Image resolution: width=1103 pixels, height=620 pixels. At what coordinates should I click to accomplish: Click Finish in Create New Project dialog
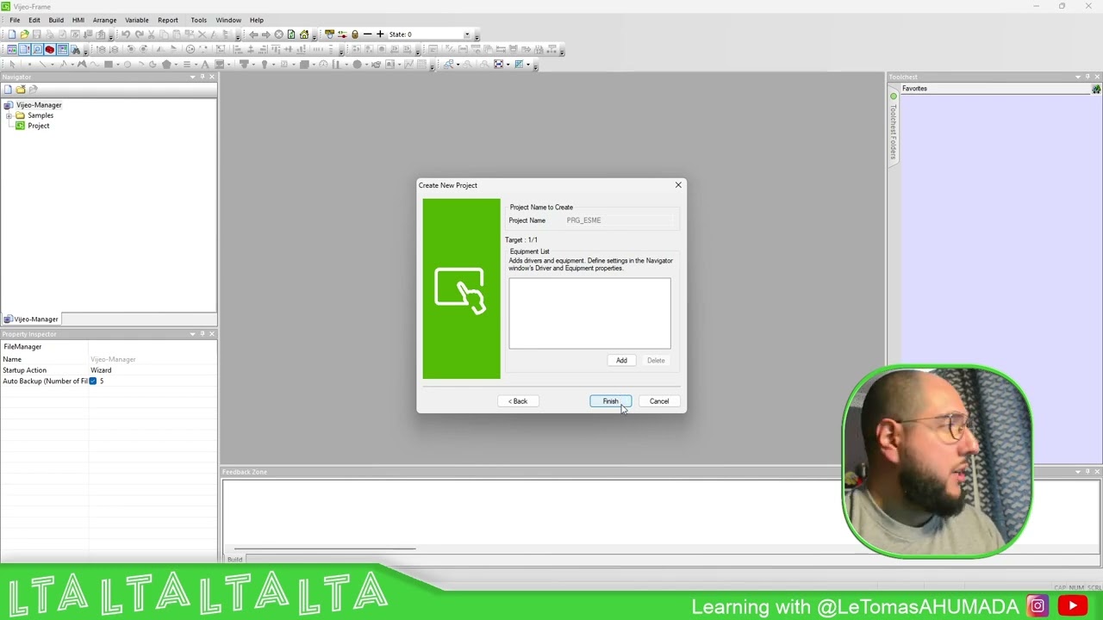click(610, 401)
